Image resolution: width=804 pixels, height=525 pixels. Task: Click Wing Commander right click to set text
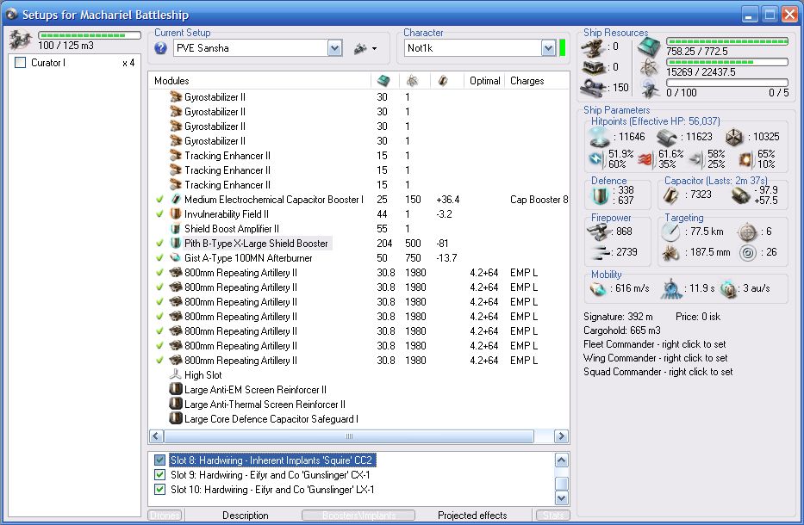pos(655,358)
